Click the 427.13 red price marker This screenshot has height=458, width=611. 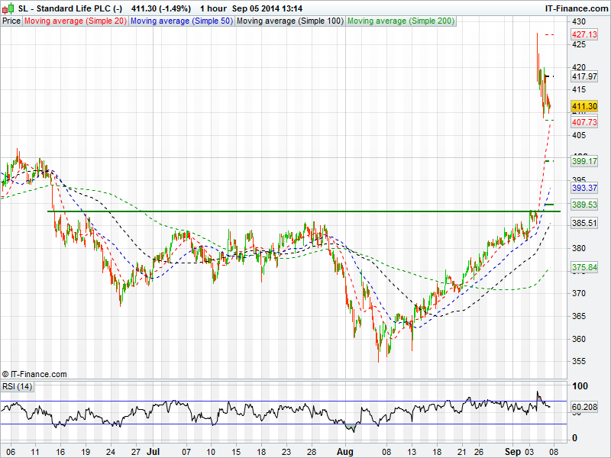(x=584, y=34)
